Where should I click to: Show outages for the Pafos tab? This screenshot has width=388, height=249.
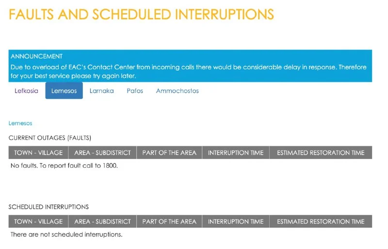point(135,91)
